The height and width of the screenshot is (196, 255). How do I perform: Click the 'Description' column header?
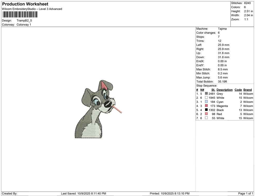pos(224,90)
